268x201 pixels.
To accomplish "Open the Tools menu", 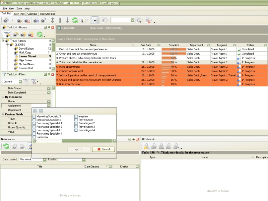I will point(19,9).
